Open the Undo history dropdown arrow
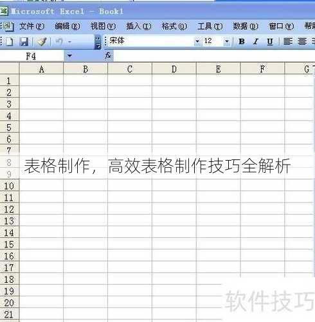 click(69, 42)
